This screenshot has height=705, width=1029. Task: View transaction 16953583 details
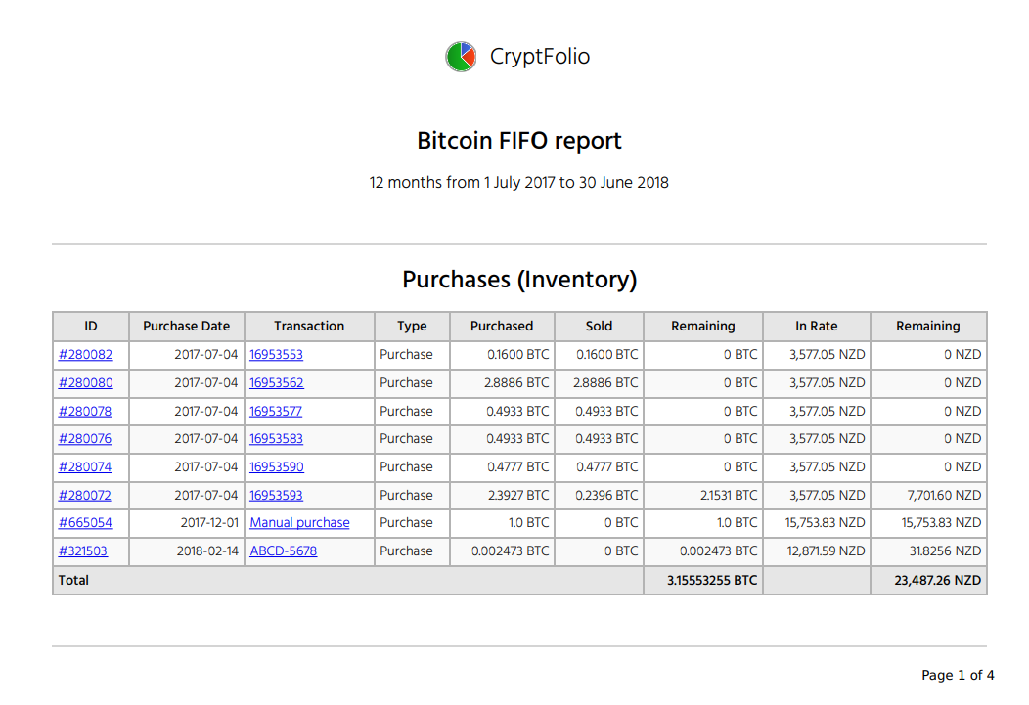[277, 439]
